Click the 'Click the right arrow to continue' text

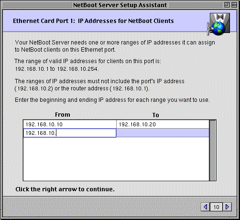(65, 189)
